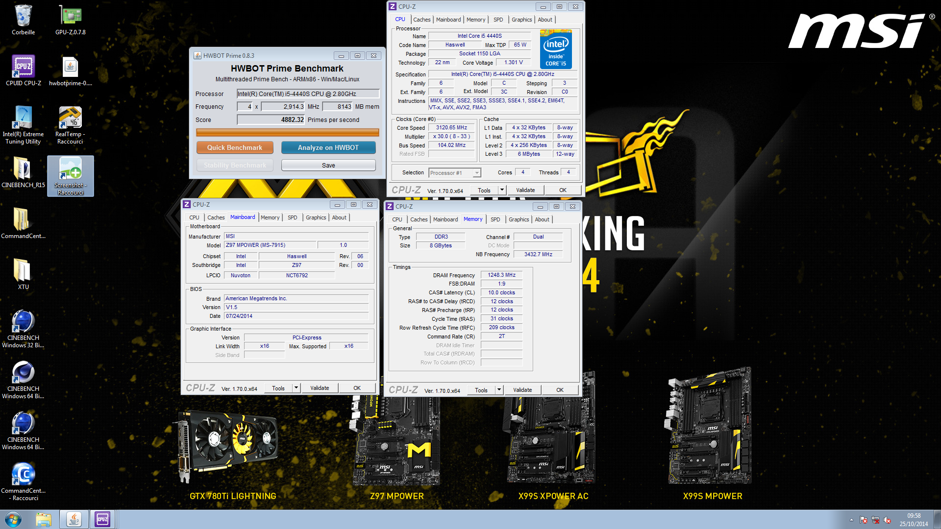This screenshot has width=941, height=529.
Task: Open Mainboard tab in top CPU-Z window
Action: [448, 20]
